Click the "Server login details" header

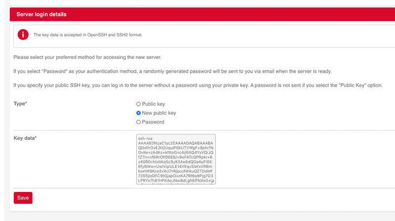41,15
